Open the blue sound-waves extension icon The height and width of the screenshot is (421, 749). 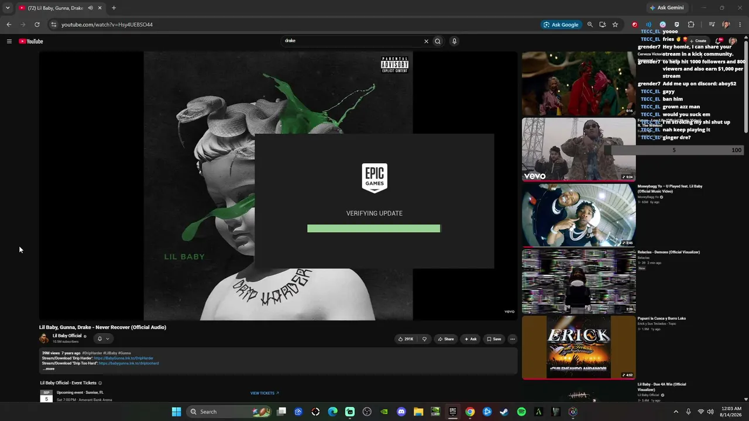point(648,25)
